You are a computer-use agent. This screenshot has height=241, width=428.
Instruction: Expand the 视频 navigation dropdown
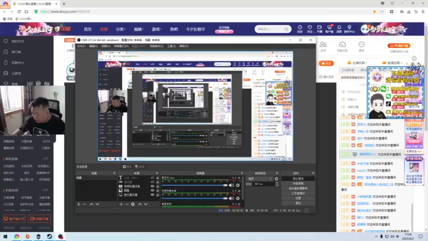(139, 29)
